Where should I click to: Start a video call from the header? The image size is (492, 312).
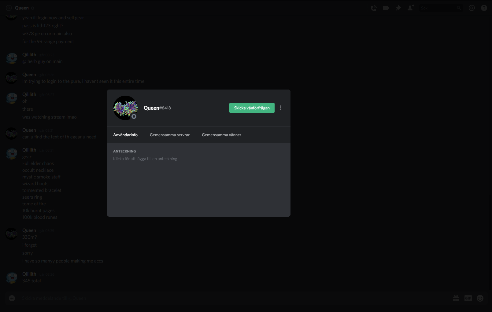[x=386, y=8]
